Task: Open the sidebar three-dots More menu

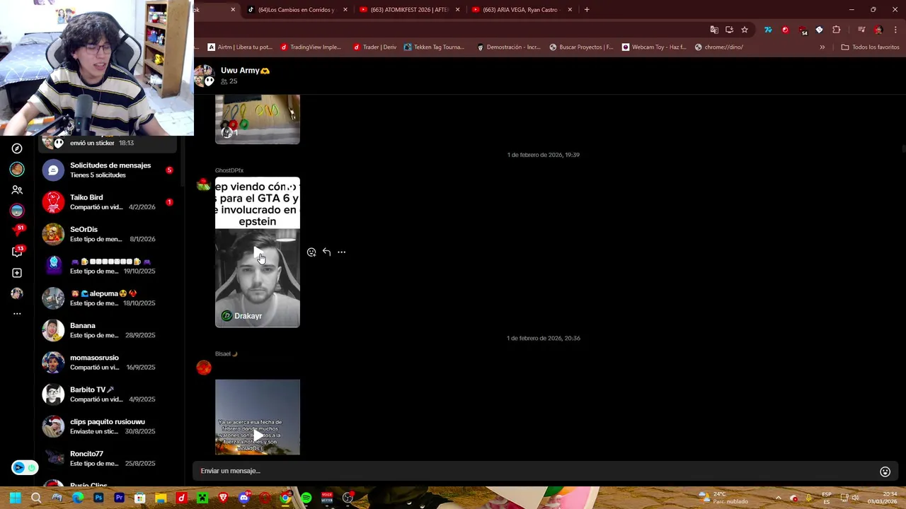Action: [x=17, y=313]
